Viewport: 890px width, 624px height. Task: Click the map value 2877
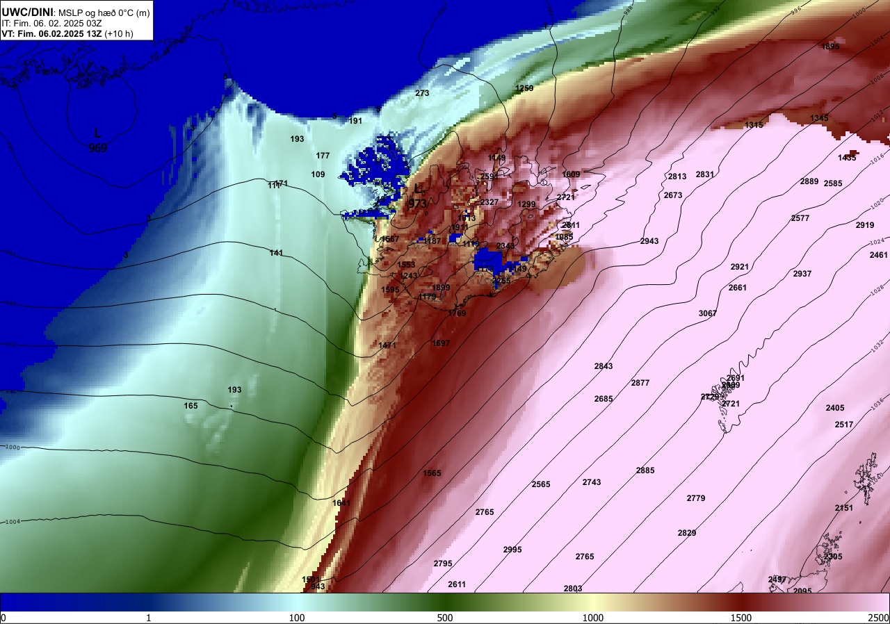(640, 383)
